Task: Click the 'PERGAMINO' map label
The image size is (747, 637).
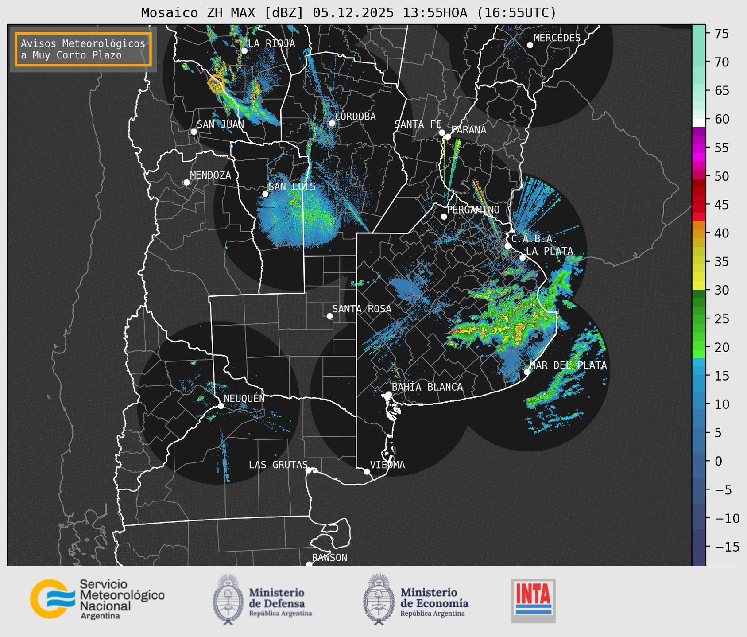Action: click(473, 210)
